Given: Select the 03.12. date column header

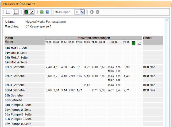Looking at the screenshot, I should [x=114, y=42].
